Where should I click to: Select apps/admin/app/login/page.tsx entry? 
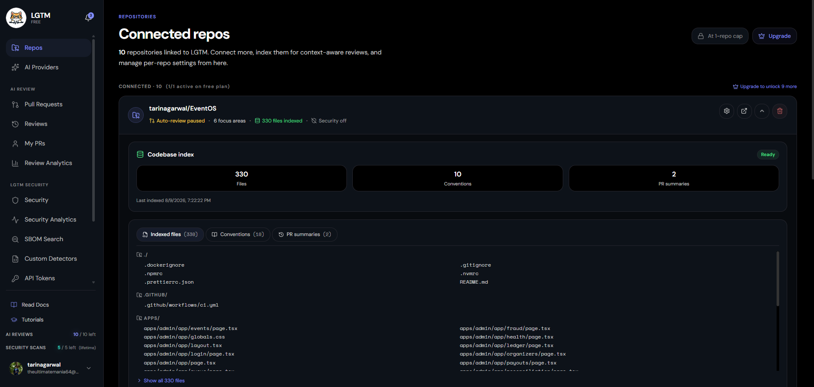pyautogui.click(x=189, y=354)
